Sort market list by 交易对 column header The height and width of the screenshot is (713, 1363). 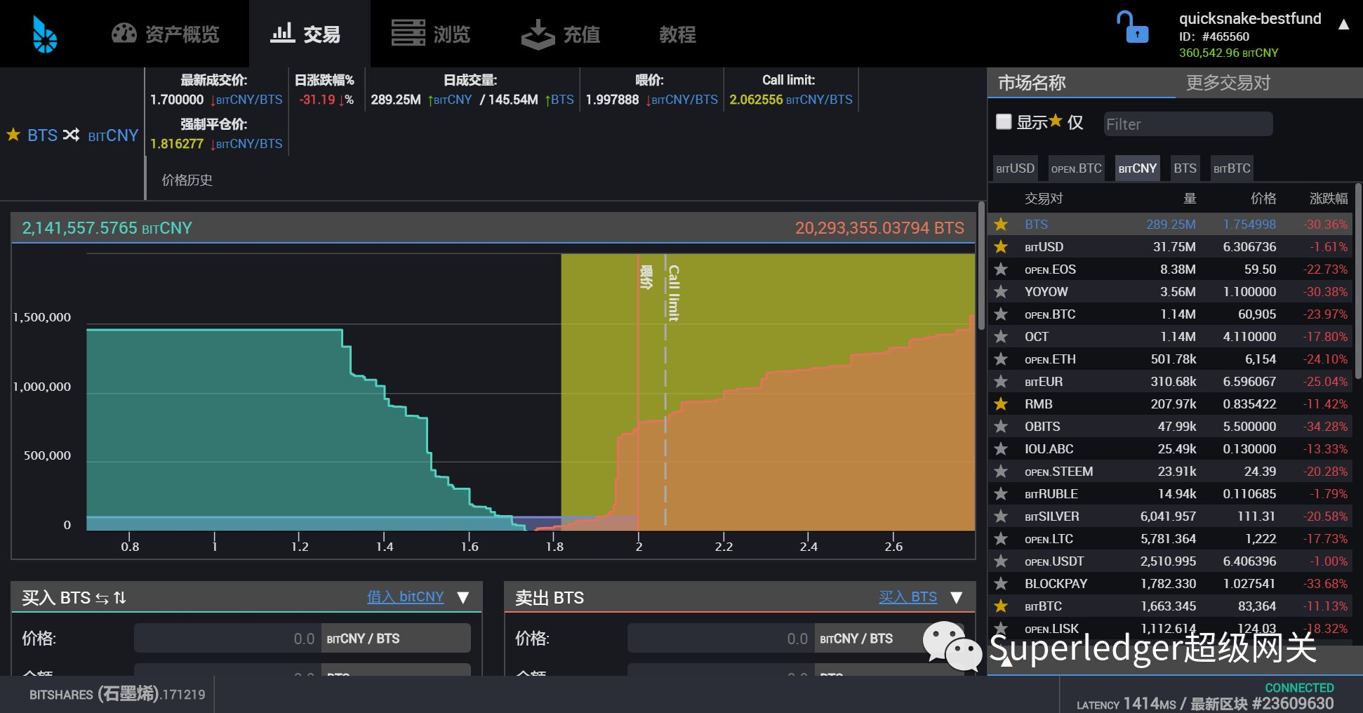[x=1044, y=199]
